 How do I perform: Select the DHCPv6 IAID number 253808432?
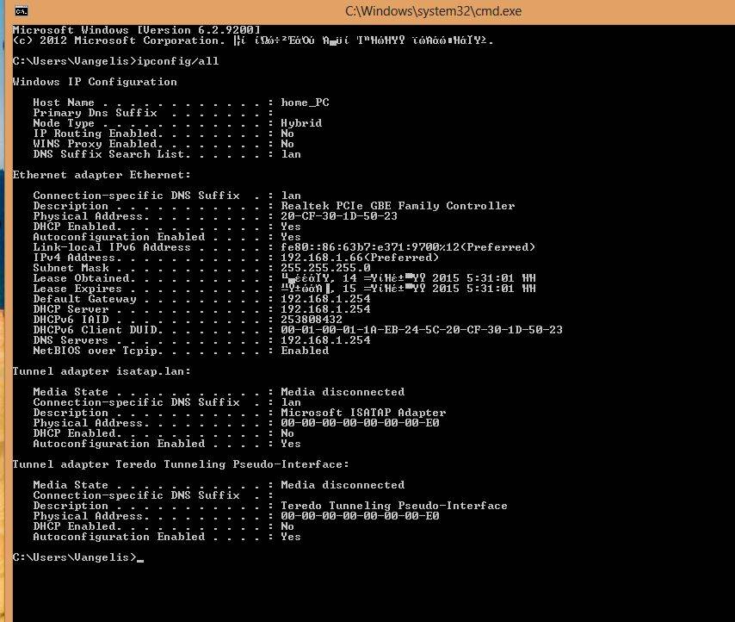[x=312, y=320]
